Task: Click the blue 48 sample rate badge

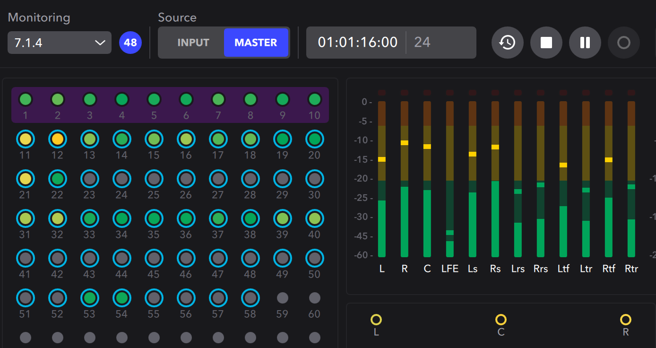Action: click(x=130, y=43)
